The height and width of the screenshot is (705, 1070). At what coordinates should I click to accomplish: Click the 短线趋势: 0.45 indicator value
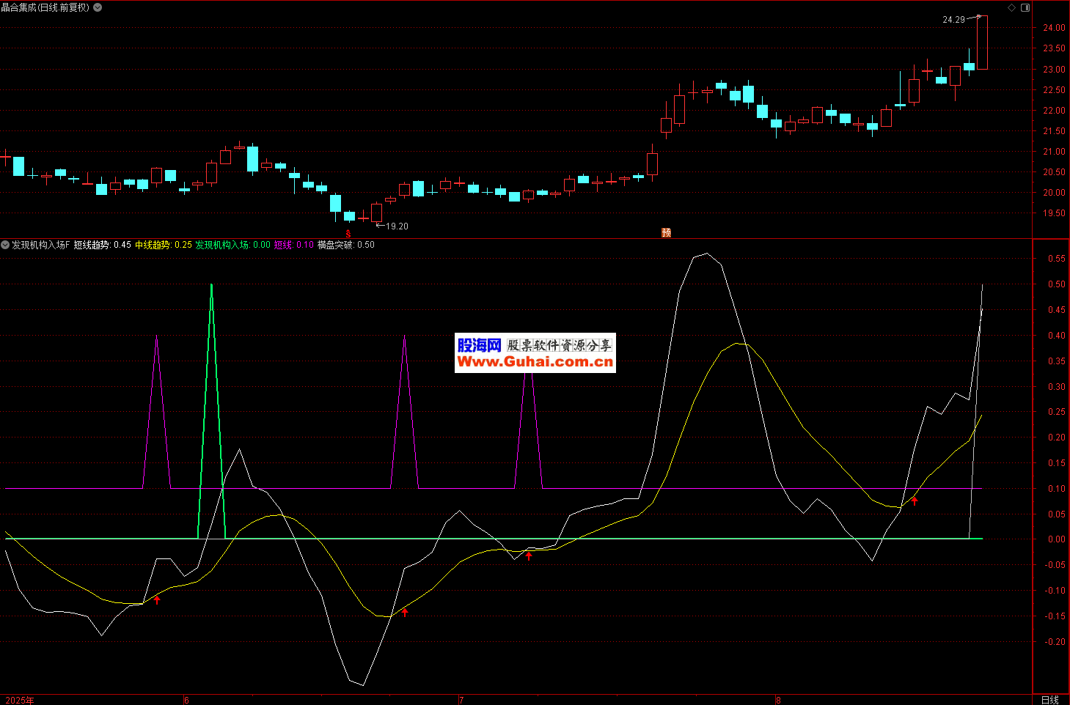[x=103, y=245]
